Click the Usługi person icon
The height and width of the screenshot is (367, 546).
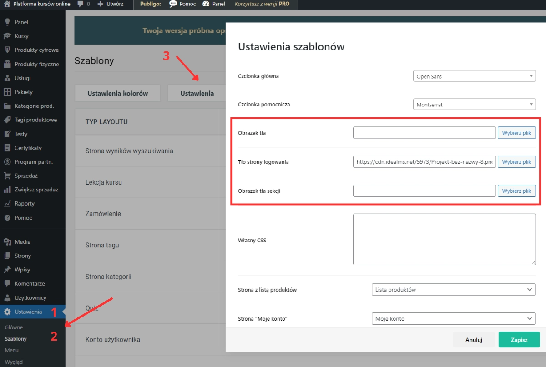coord(7,78)
